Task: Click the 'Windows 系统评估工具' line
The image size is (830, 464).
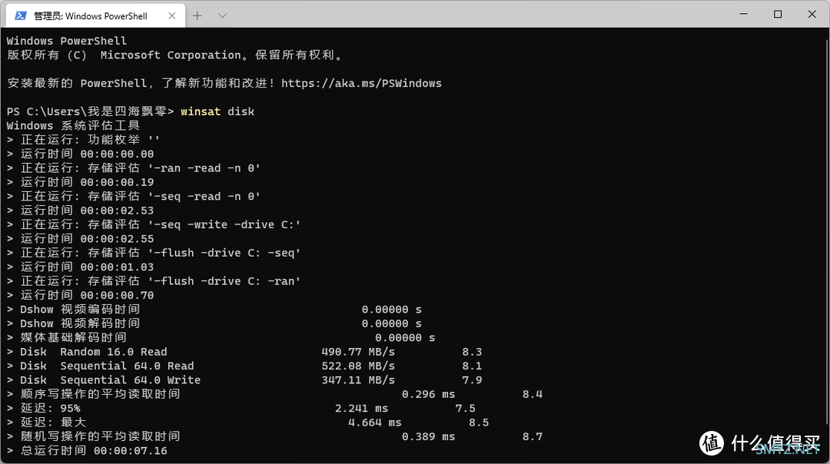Action: 73,126
